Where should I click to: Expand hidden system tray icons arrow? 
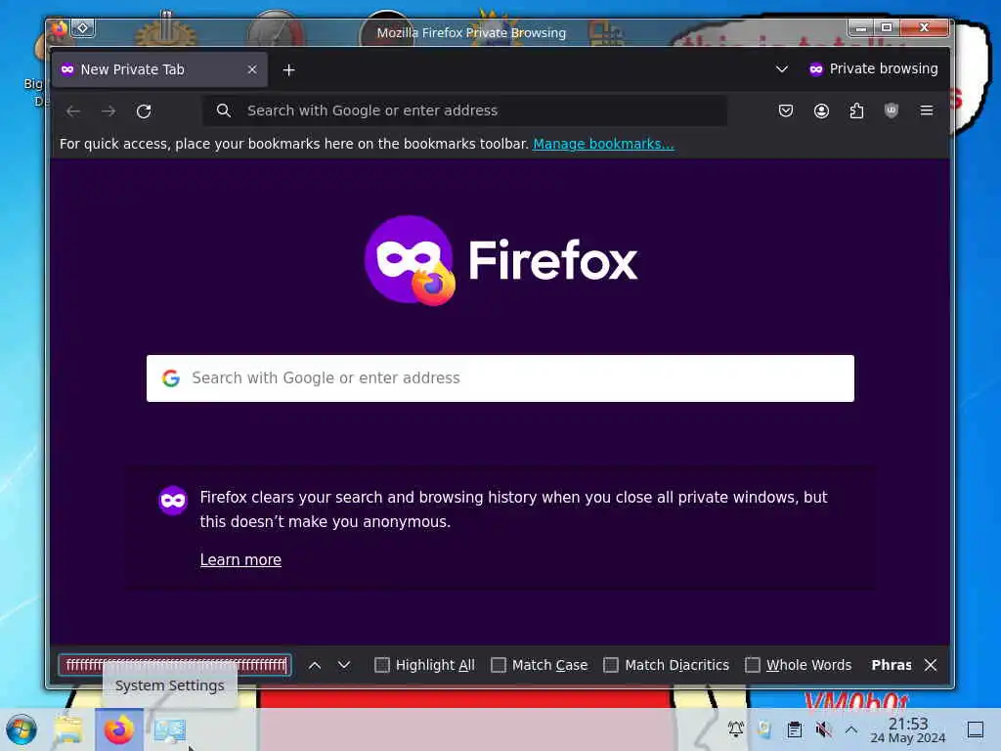point(851,729)
